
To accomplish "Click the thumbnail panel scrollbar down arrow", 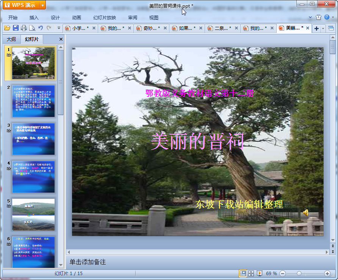I will (61, 265).
